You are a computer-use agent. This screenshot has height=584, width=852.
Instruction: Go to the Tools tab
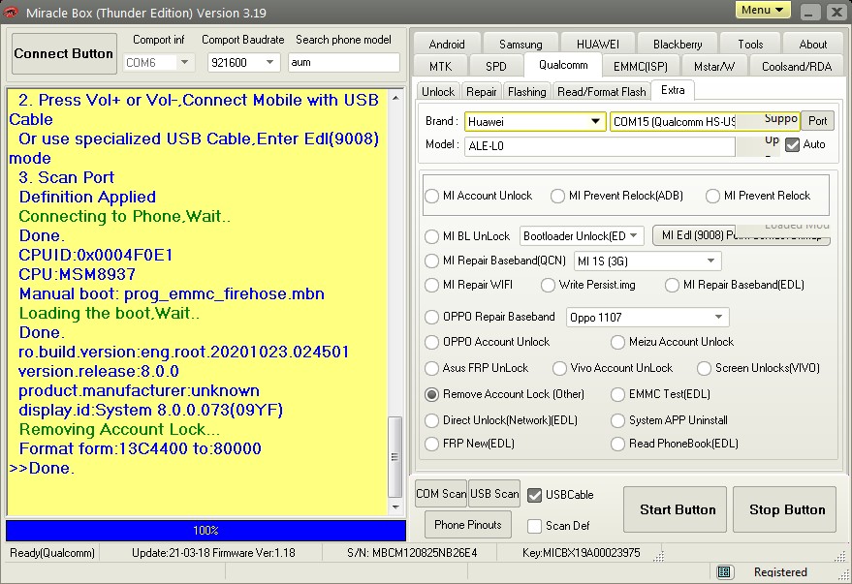tap(750, 44)
